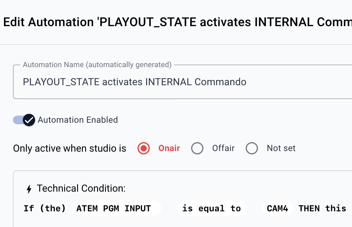Click the 'Not set' text label
The height and width of the screenshot is (227, 352).
click(281, 148)
